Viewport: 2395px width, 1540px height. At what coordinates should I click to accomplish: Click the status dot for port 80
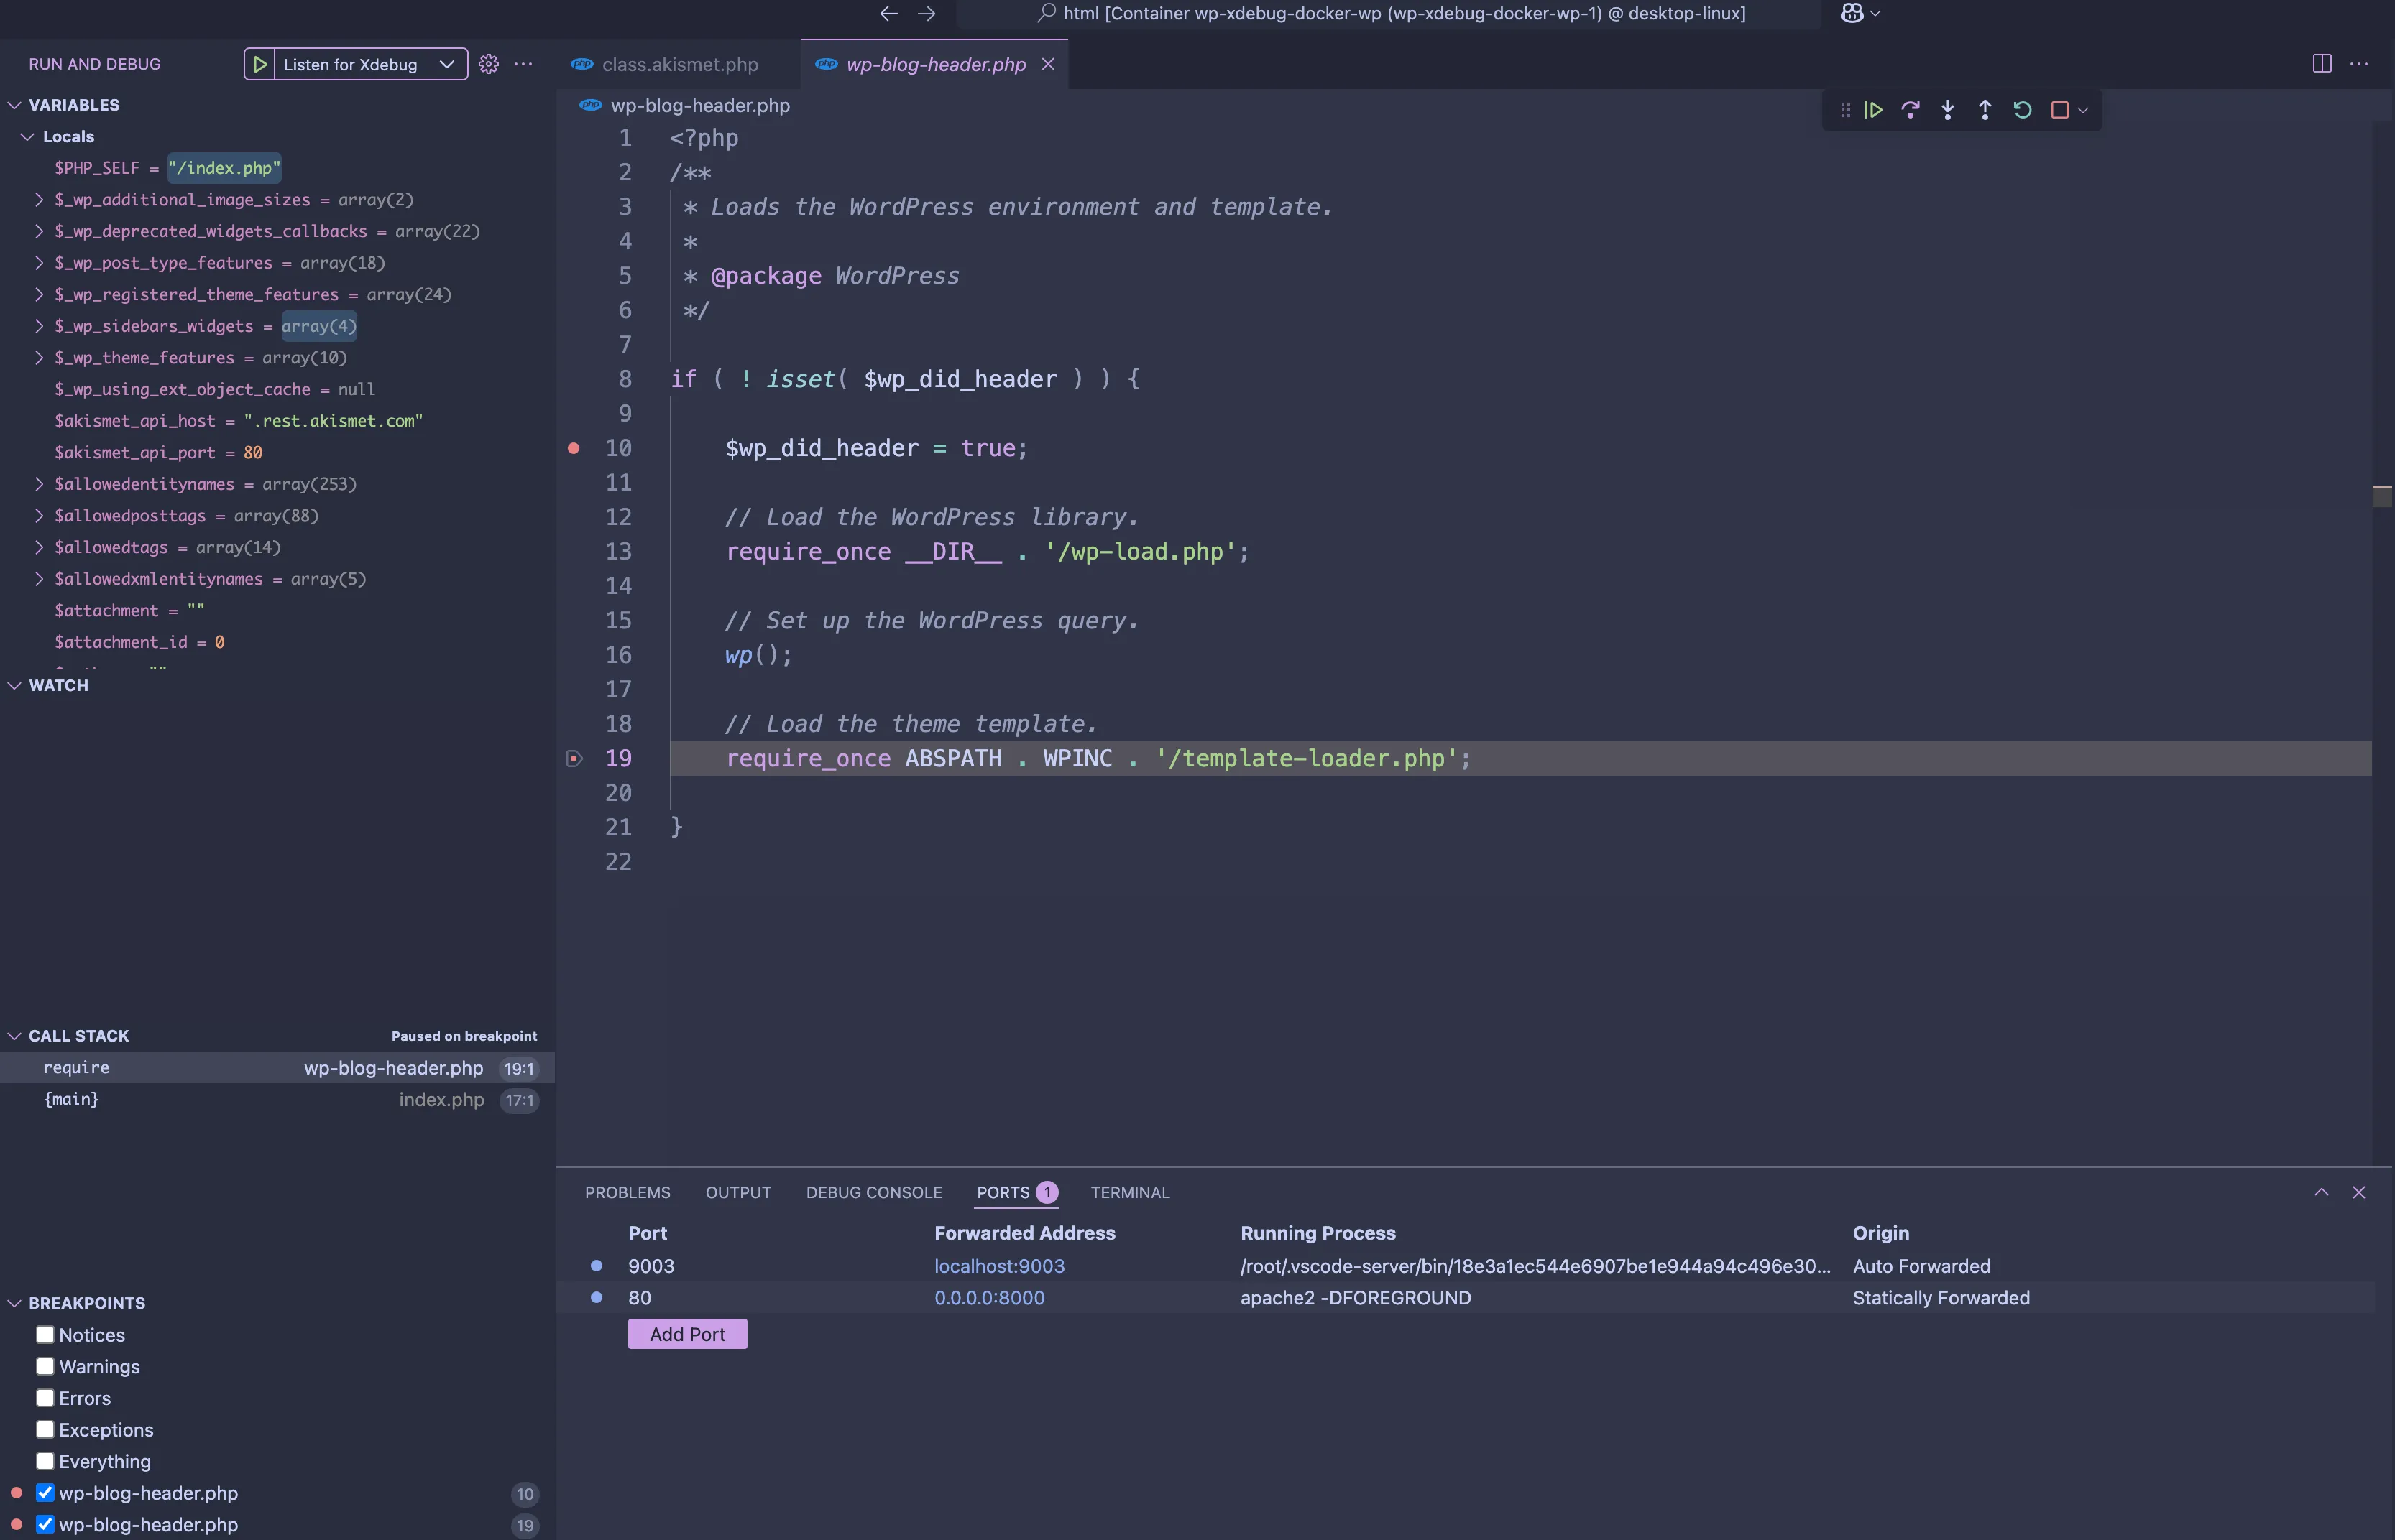coord(597,1297)
